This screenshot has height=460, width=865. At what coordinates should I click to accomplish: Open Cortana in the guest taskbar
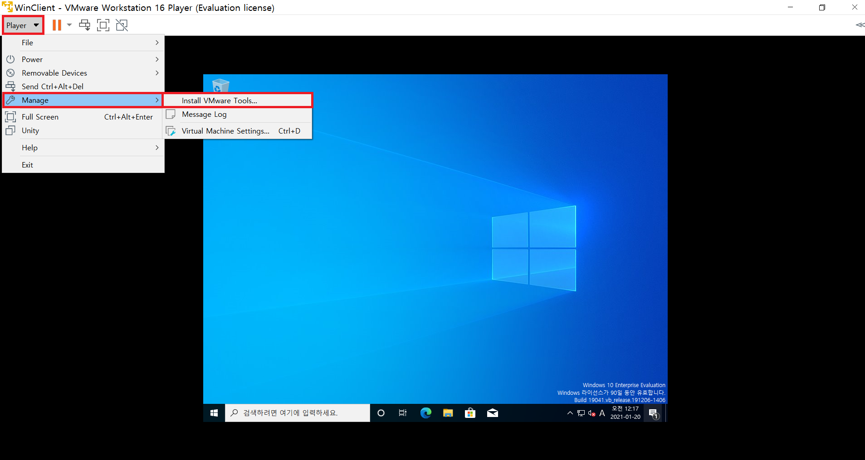(x=381, y=413)
